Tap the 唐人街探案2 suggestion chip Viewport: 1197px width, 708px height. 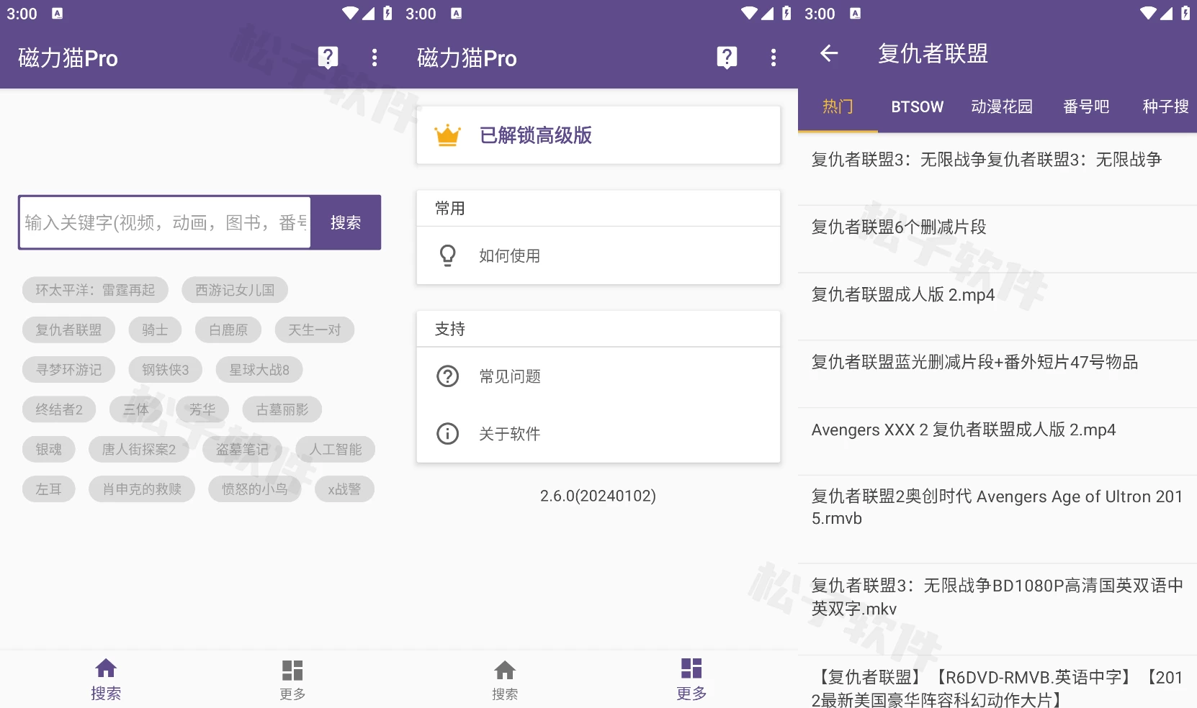[139, 449]
